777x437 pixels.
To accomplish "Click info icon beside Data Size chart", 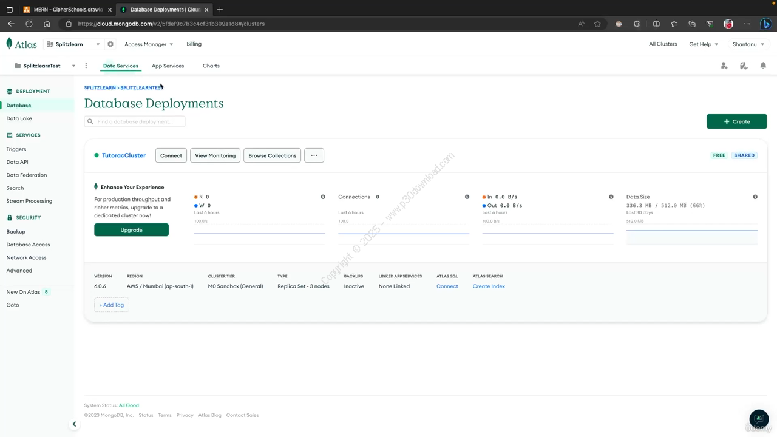I will pos(755,197).
